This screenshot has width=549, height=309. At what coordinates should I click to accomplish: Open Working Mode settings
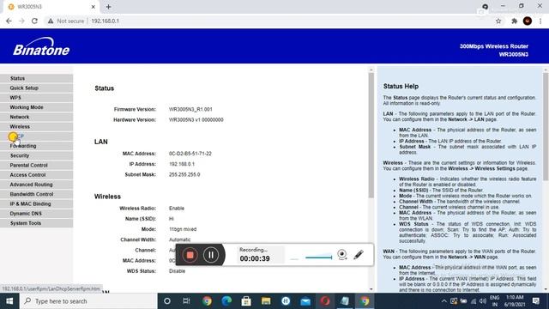point(36,107)
